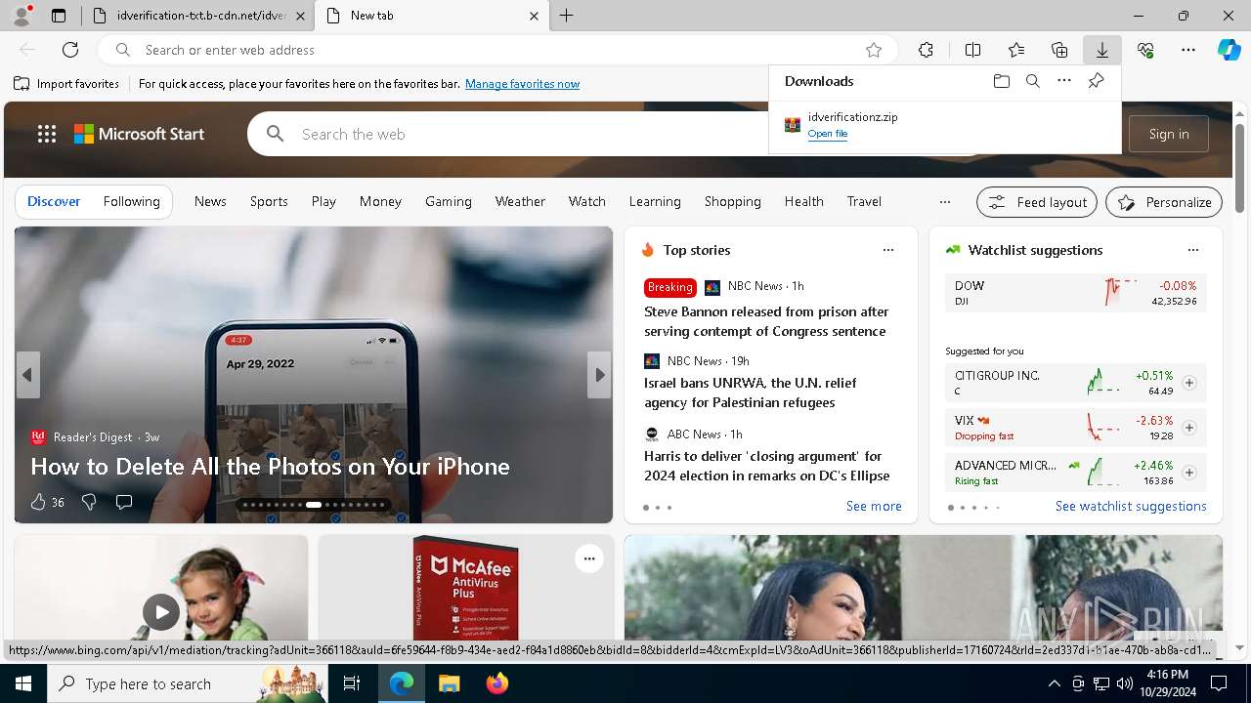The height and width of the screenshot is (703, 1251).
Task: Switch to the Discover feed
Action: tap(54, 201)
